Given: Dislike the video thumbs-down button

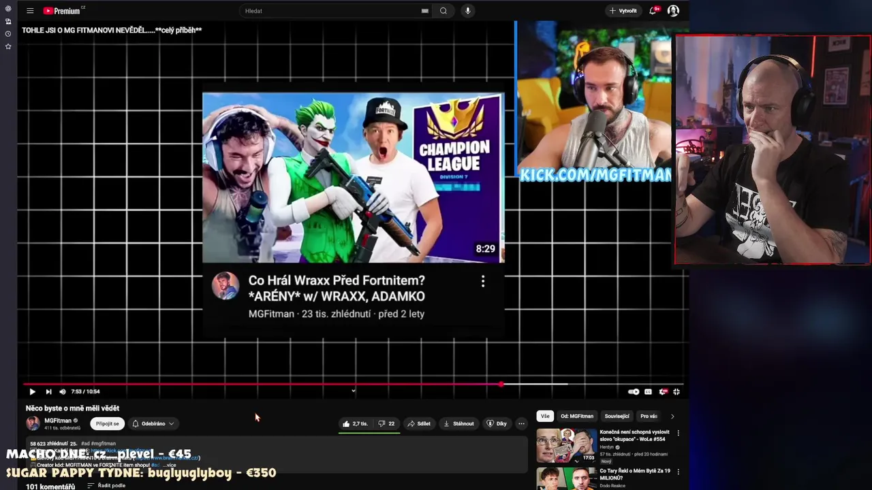Looking at the screenshot, I should tap(386, 423).
